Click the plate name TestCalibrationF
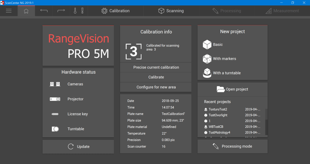 point(173,114)
